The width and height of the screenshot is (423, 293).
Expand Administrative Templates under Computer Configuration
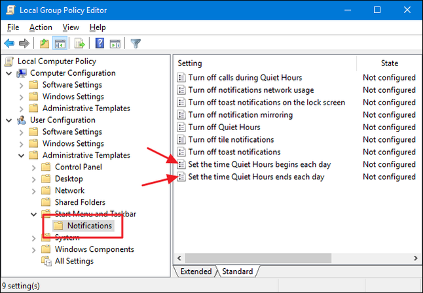click(x=22, y=109)
